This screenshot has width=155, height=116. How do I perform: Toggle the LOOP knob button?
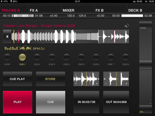tap(7, 57)
